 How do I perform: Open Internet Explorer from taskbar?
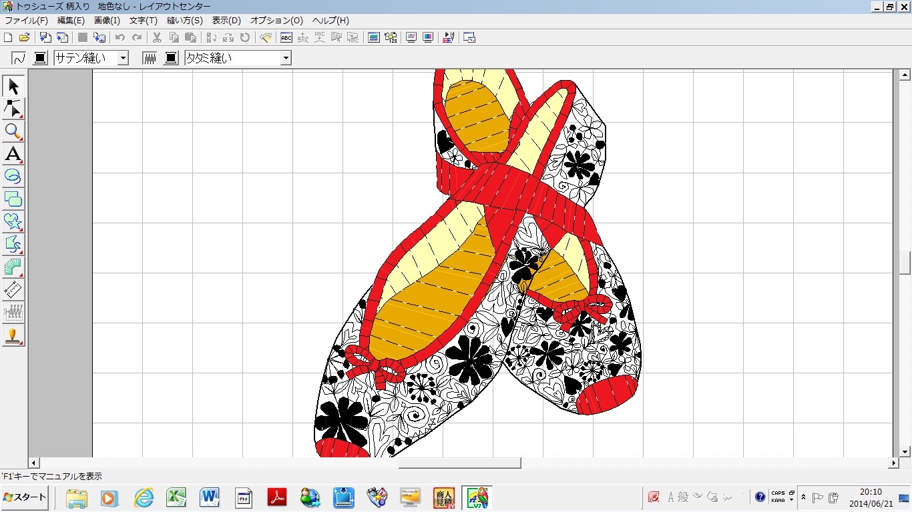[x=144, y=497]
